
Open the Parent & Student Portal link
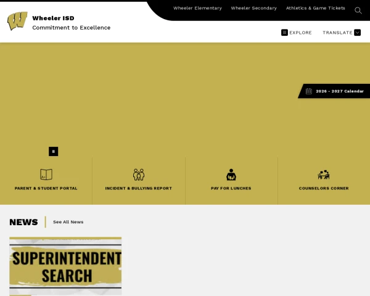[46, 188]
